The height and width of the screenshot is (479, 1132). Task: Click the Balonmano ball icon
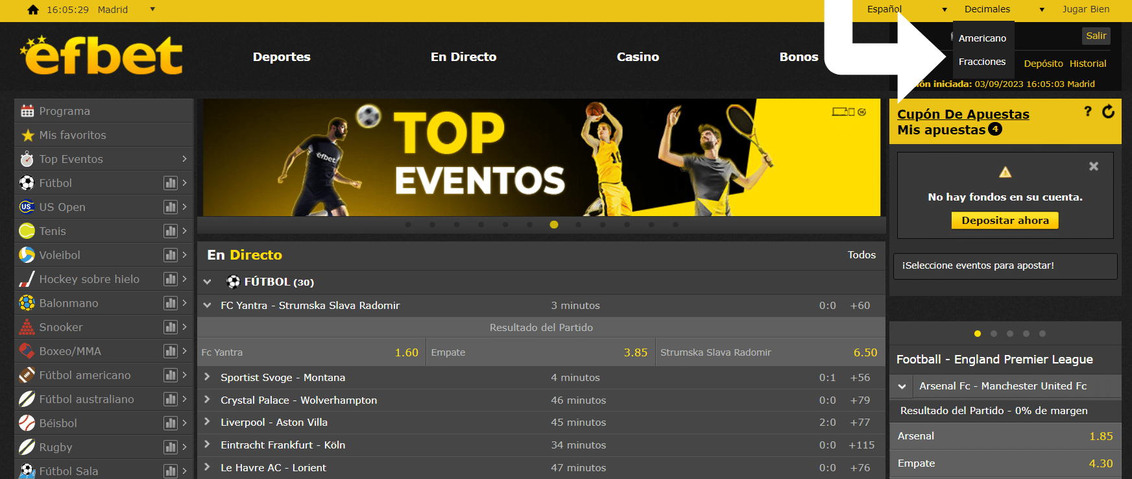(27, 303)
